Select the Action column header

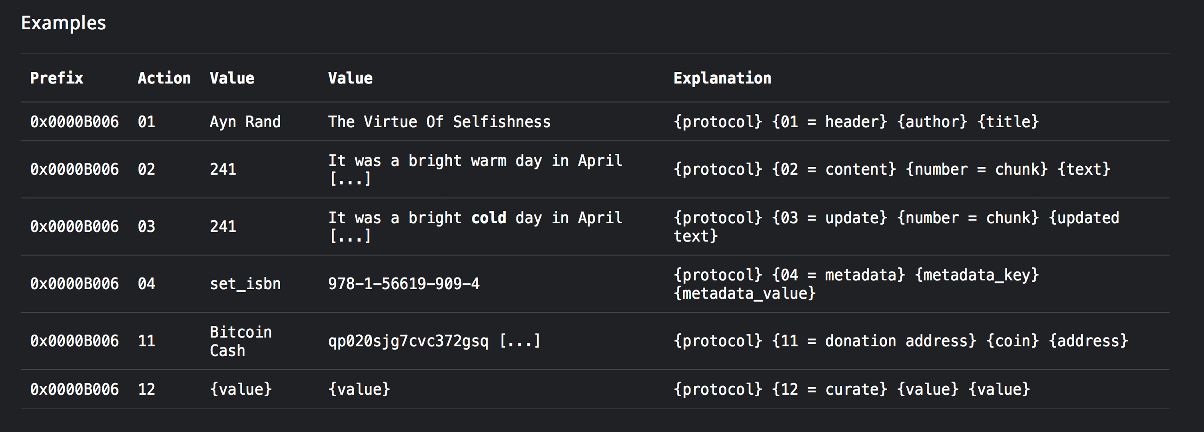tap(164, 78)
